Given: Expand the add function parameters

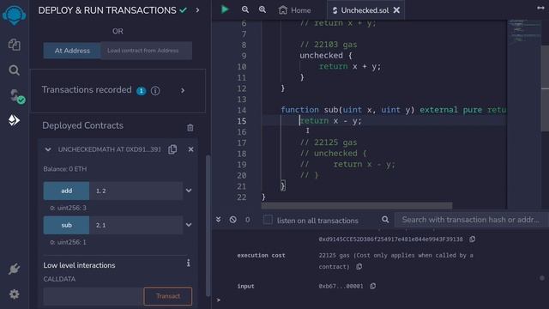Looking at the screenshot, I should pyautogui.click(x=189, y=191).
